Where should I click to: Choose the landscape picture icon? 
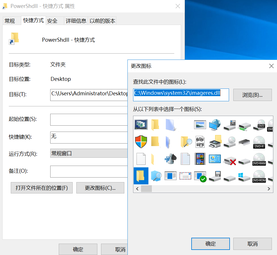(200, 125)
